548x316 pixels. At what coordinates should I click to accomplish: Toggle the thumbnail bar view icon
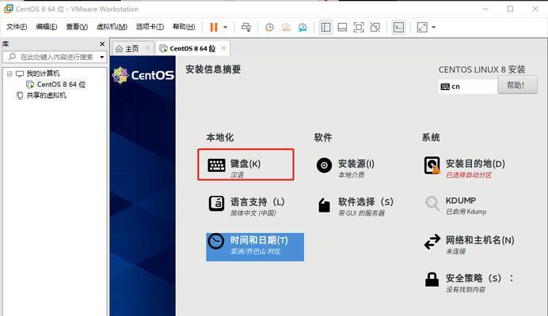coord(342,27)
